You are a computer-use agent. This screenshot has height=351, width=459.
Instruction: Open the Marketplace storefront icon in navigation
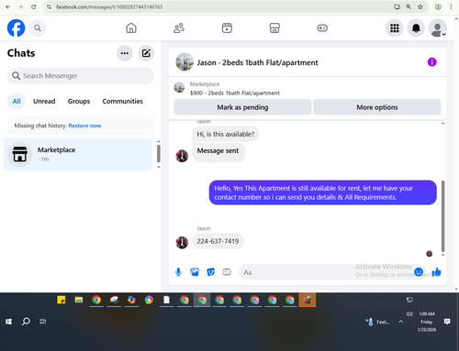click(274, 28)
